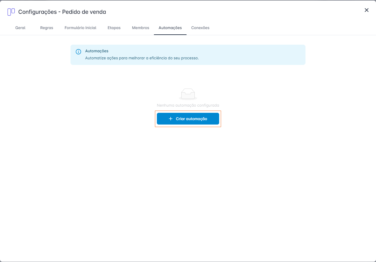Viewport: 376px width, 262px height.
Task: Select the Automações tab
Action: [170, 28]
